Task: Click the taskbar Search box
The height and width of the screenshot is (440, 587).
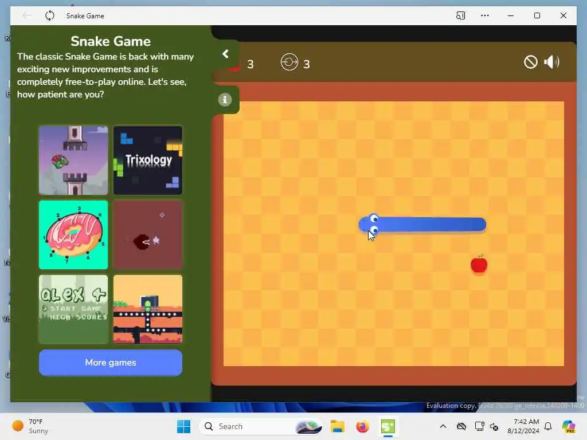Action: point(261,426)
